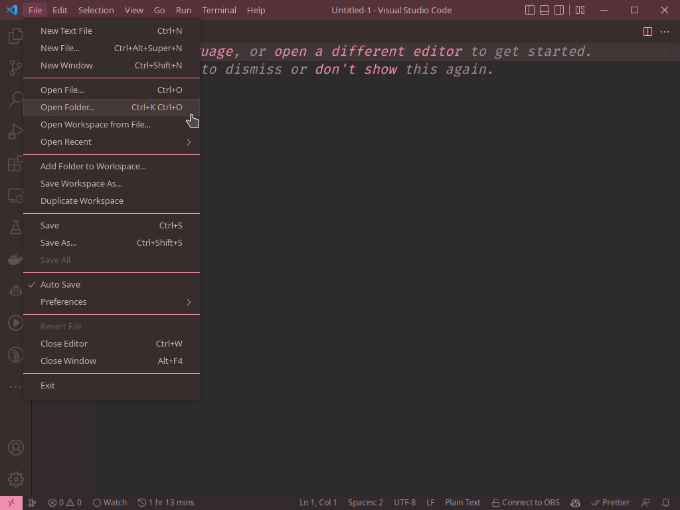
Task: Open the Plain Text language mode selector
Action: 463,503
